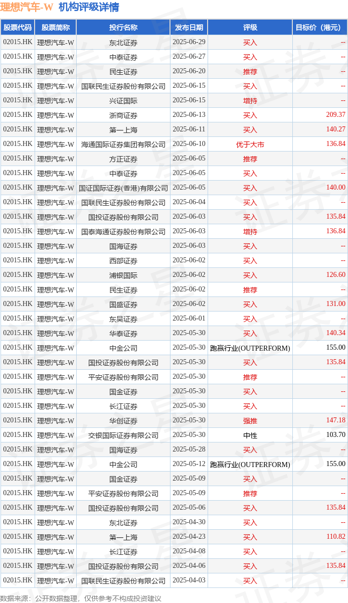Click target price 147.18
This screenshot has width=348, height=603.
click(335, 420)
